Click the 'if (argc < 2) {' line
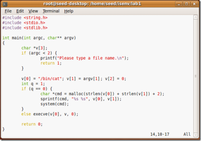201x141 pixels. click(x=39, y=53)
